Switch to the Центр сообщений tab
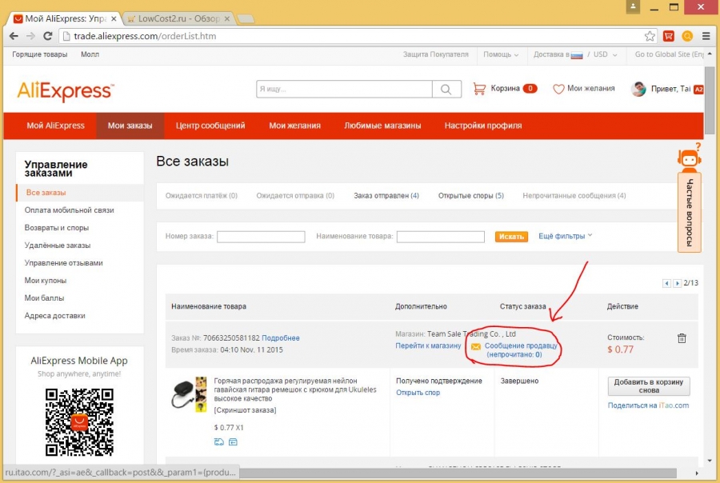Viewport: 720px width, 483px height. coord(210,126)
